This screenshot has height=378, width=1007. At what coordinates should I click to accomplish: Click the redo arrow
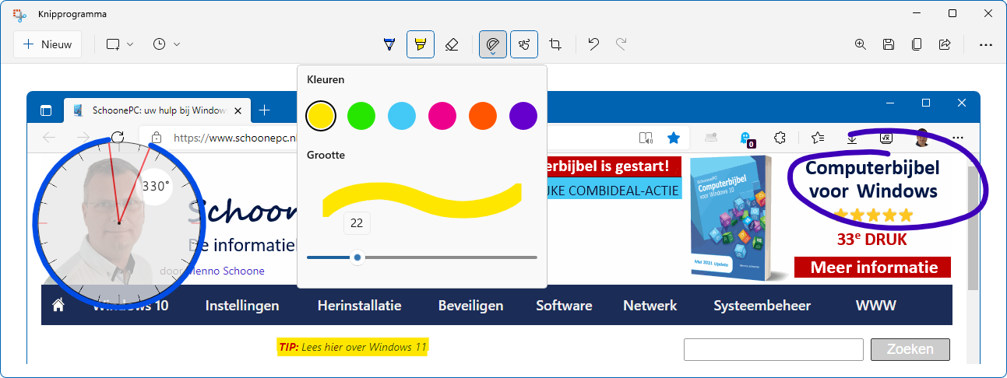click(x=621, y=44)
